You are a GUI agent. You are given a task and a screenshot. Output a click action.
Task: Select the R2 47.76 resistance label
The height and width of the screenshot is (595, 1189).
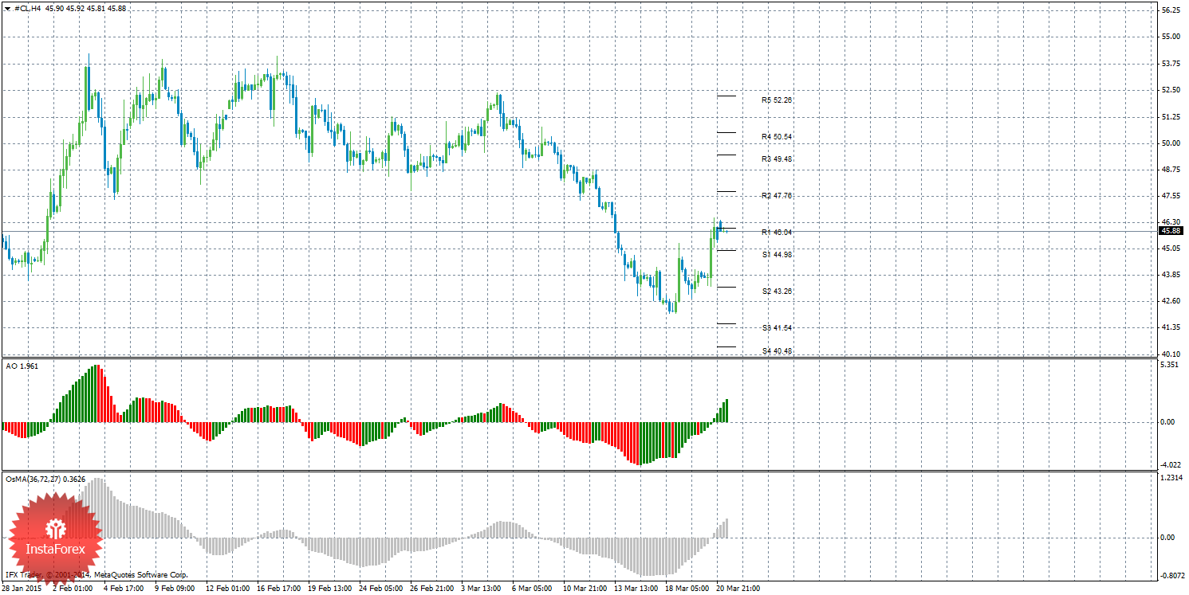(776, 196)
